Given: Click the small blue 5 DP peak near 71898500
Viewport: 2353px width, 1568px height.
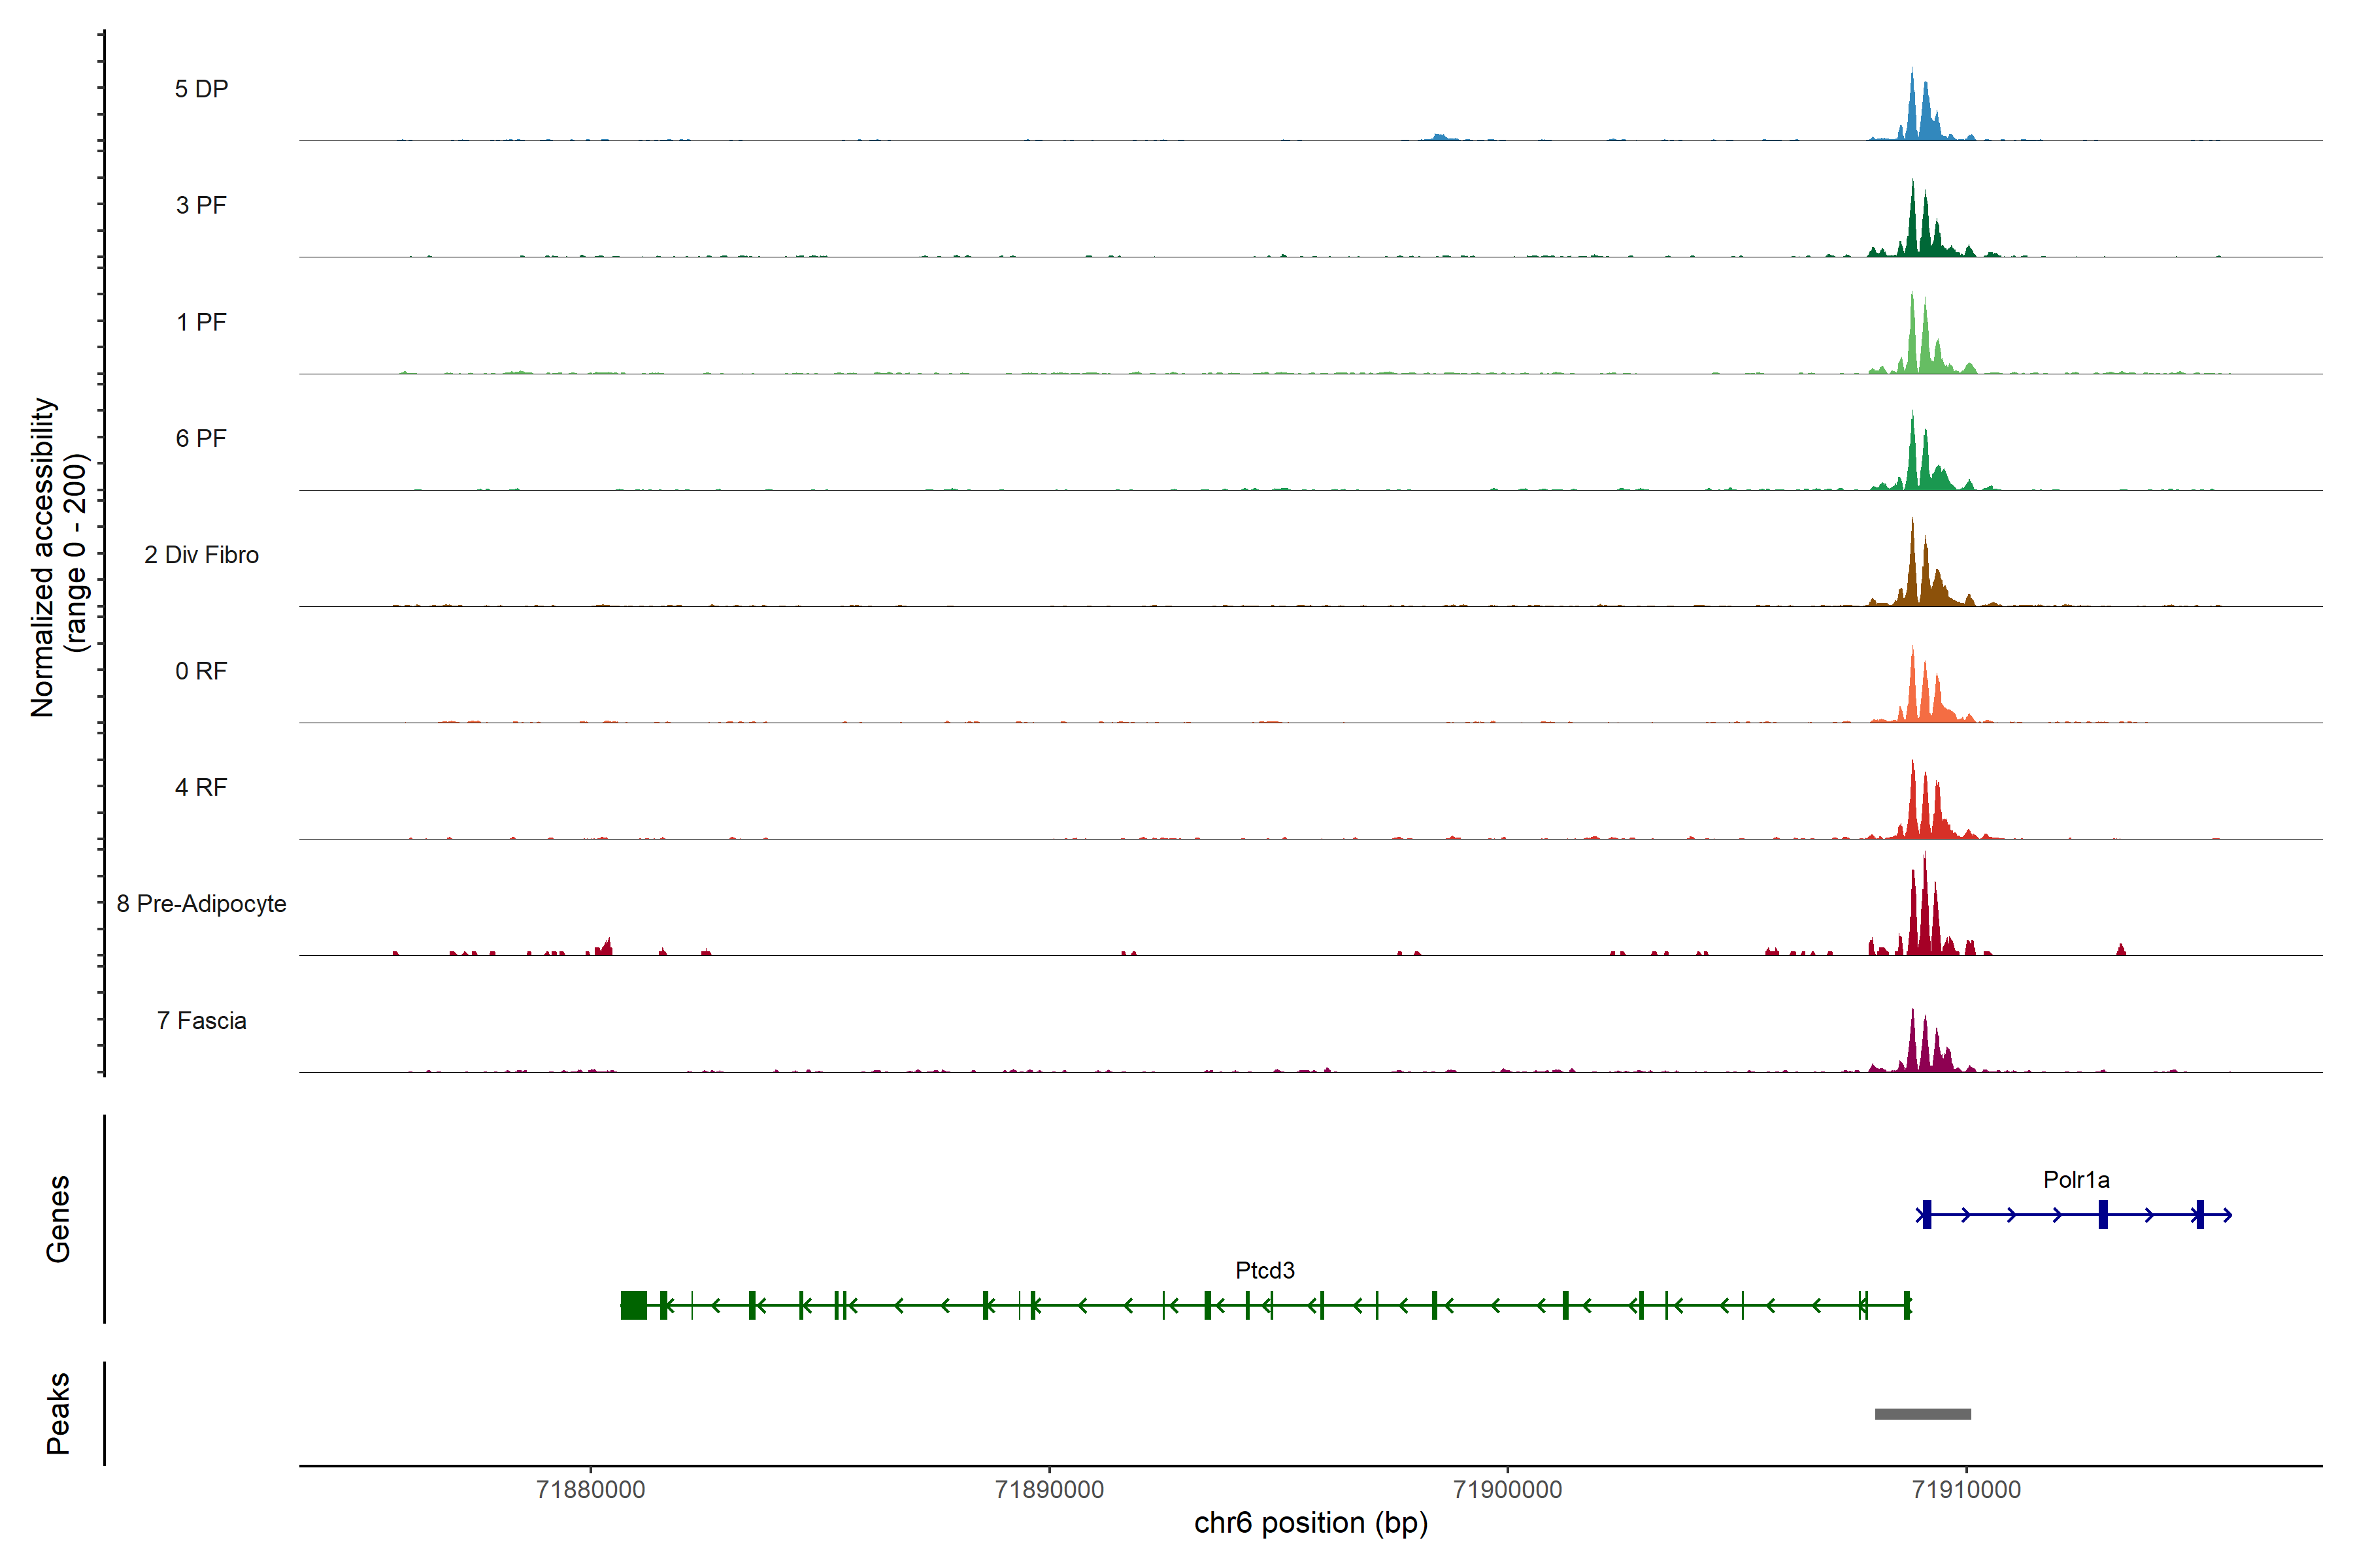Looking at the screenshot, I should point(1440,136).
